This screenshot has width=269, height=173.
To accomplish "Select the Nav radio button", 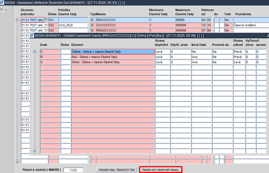I will pos(2,10).
